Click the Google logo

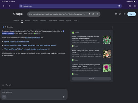click(x=18, y=14)
